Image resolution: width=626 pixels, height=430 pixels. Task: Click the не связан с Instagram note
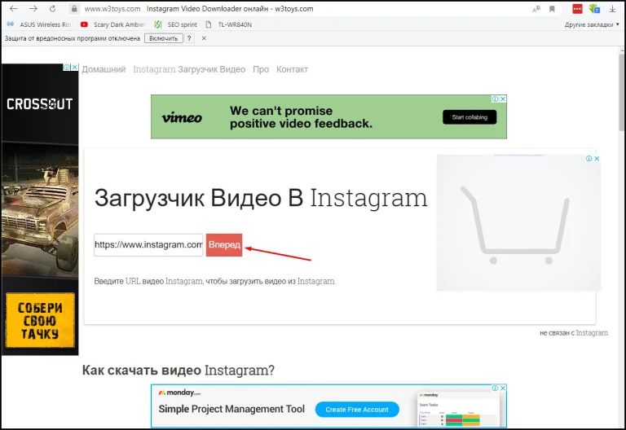click(574, 333)
